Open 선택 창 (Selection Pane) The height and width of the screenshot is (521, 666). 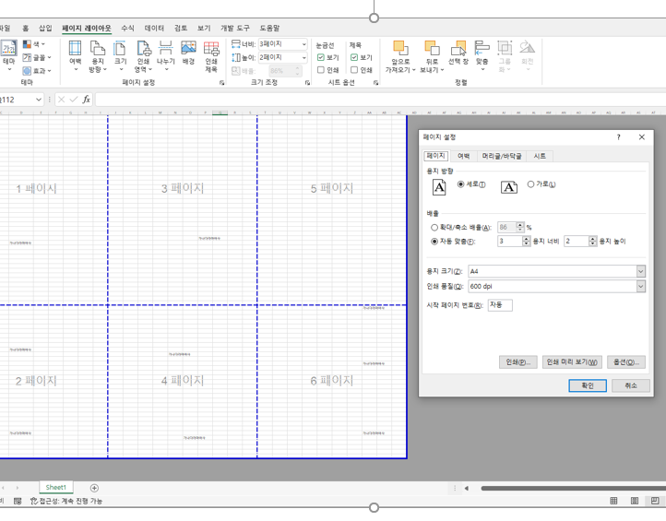(x=458, y=53)
